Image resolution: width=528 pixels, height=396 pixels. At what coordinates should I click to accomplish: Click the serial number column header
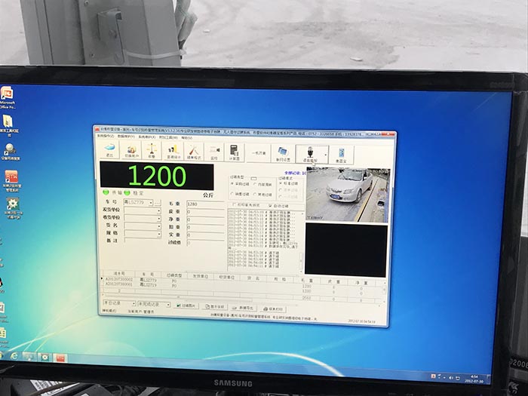[x=119, y=274]
